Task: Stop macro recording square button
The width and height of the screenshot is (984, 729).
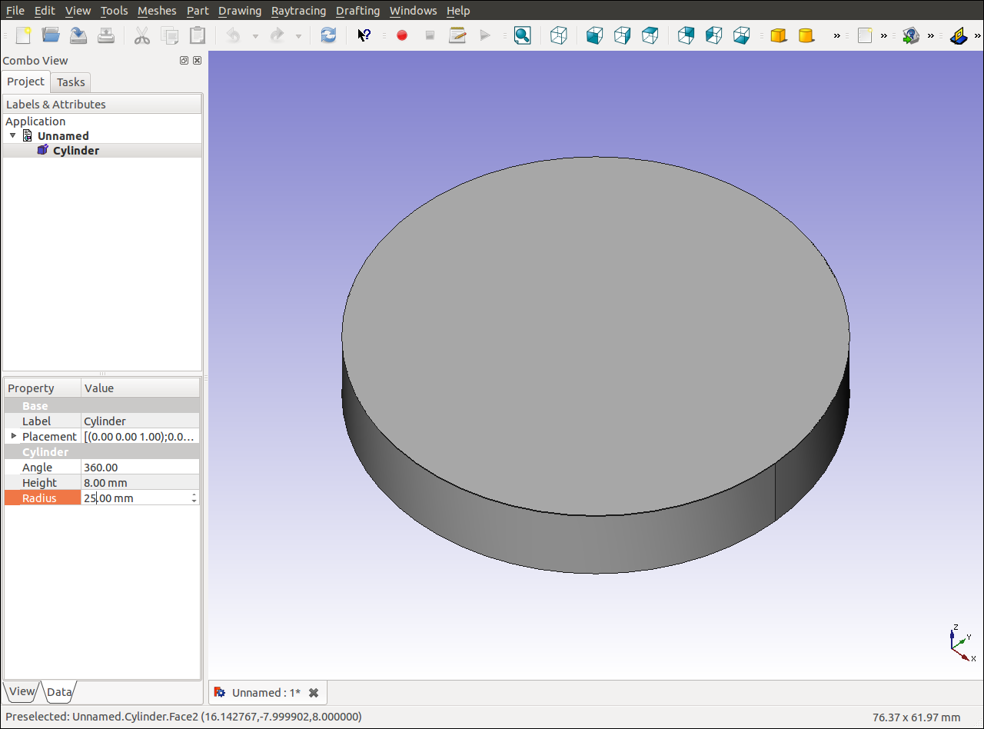Action: [x=430, y=35]
